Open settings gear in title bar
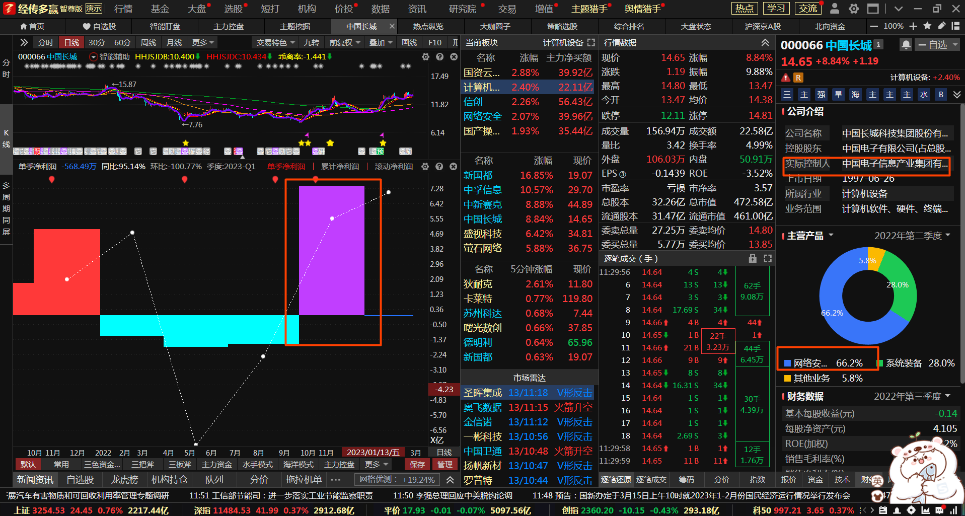The width and height of the screenshot is (965, 516). 854,9
